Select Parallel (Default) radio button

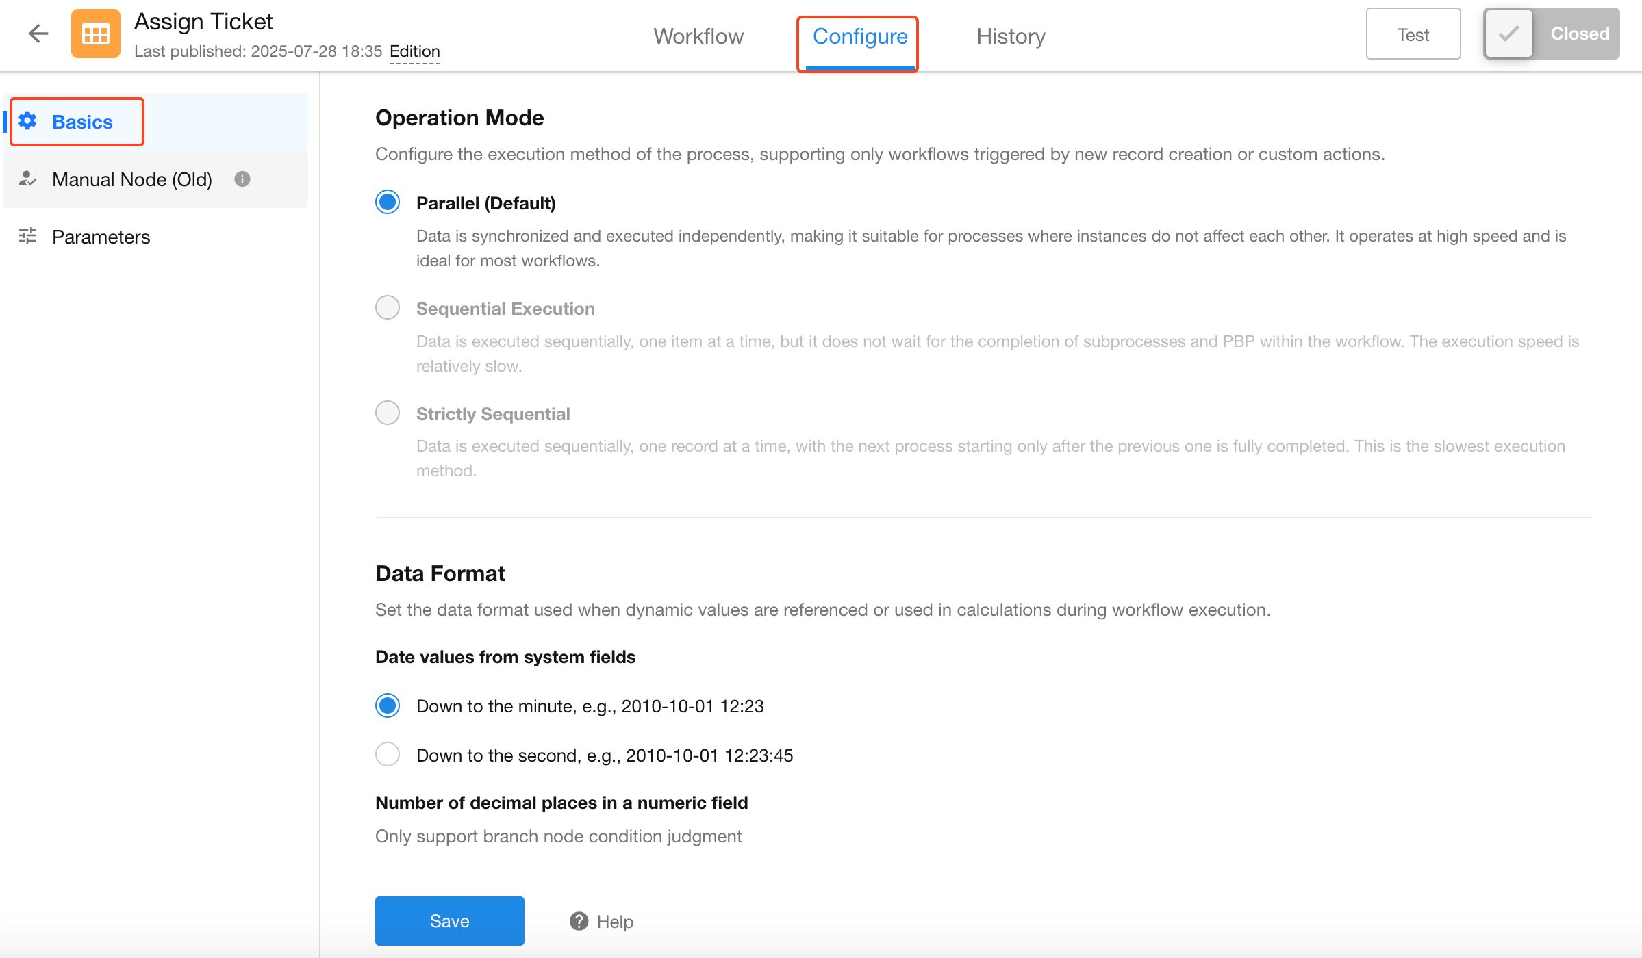(x=388, y=203)
